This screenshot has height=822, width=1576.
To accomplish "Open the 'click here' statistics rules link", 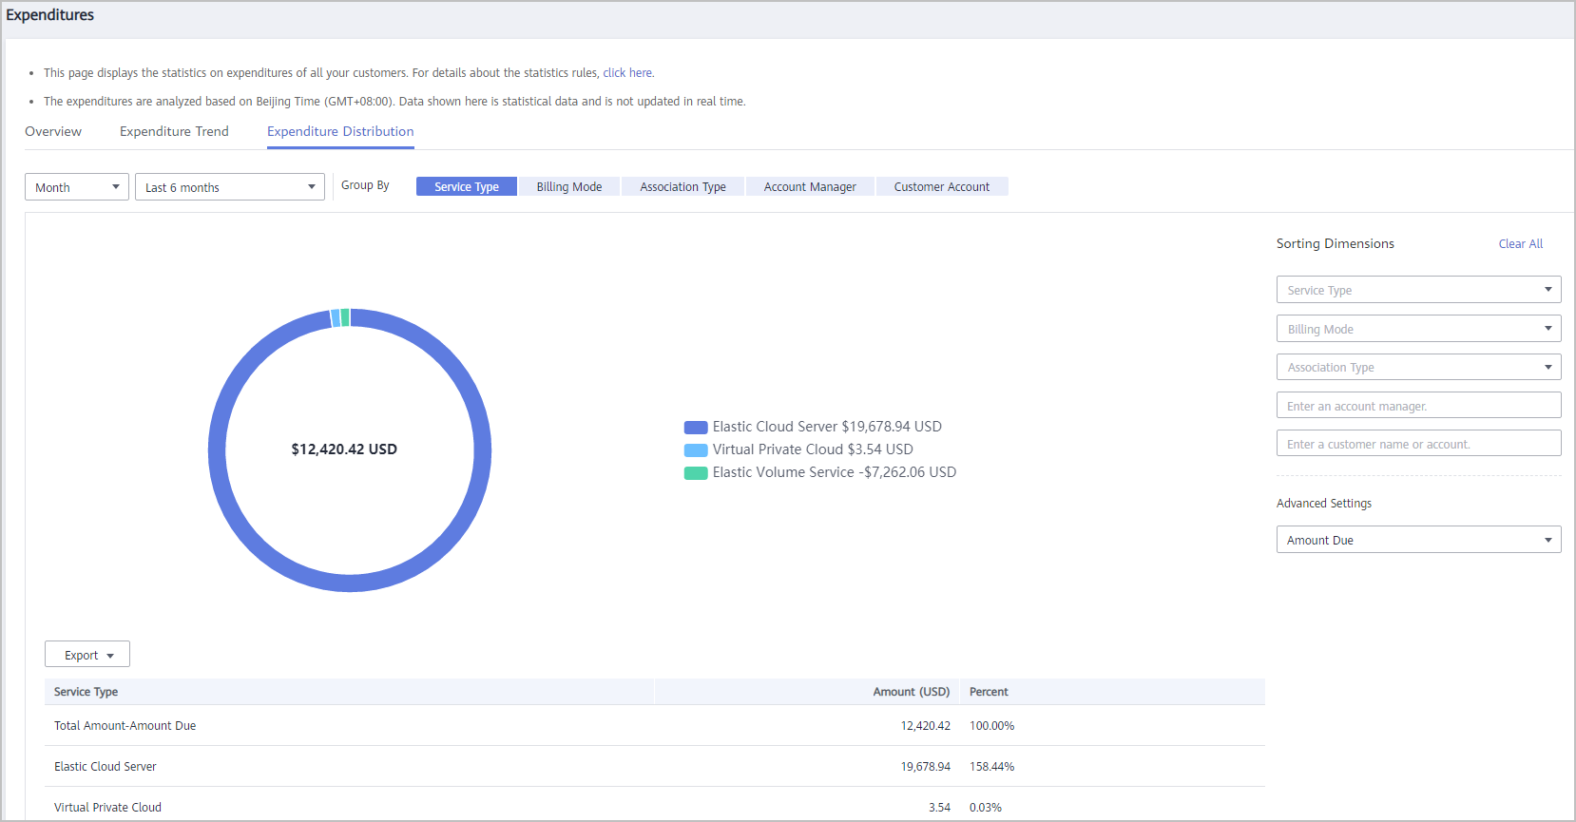I will click(627, 73).
